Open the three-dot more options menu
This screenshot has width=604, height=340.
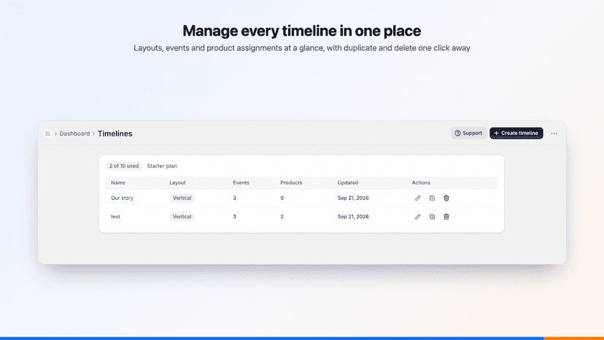point(554,134)
